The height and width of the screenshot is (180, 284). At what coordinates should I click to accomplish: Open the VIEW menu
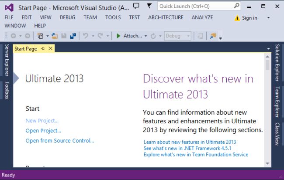45,17
